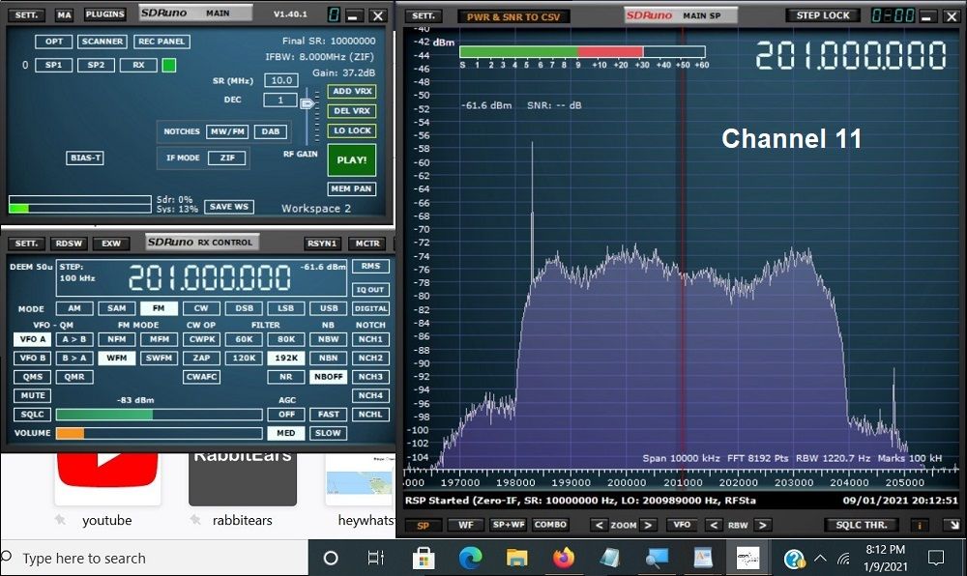Adjust the squelch level bar
Screen dimensions: 967x576
[160, 415]
